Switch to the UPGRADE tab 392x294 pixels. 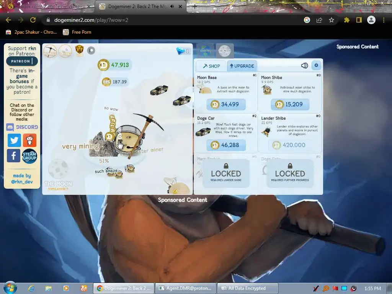click(242, 66)
